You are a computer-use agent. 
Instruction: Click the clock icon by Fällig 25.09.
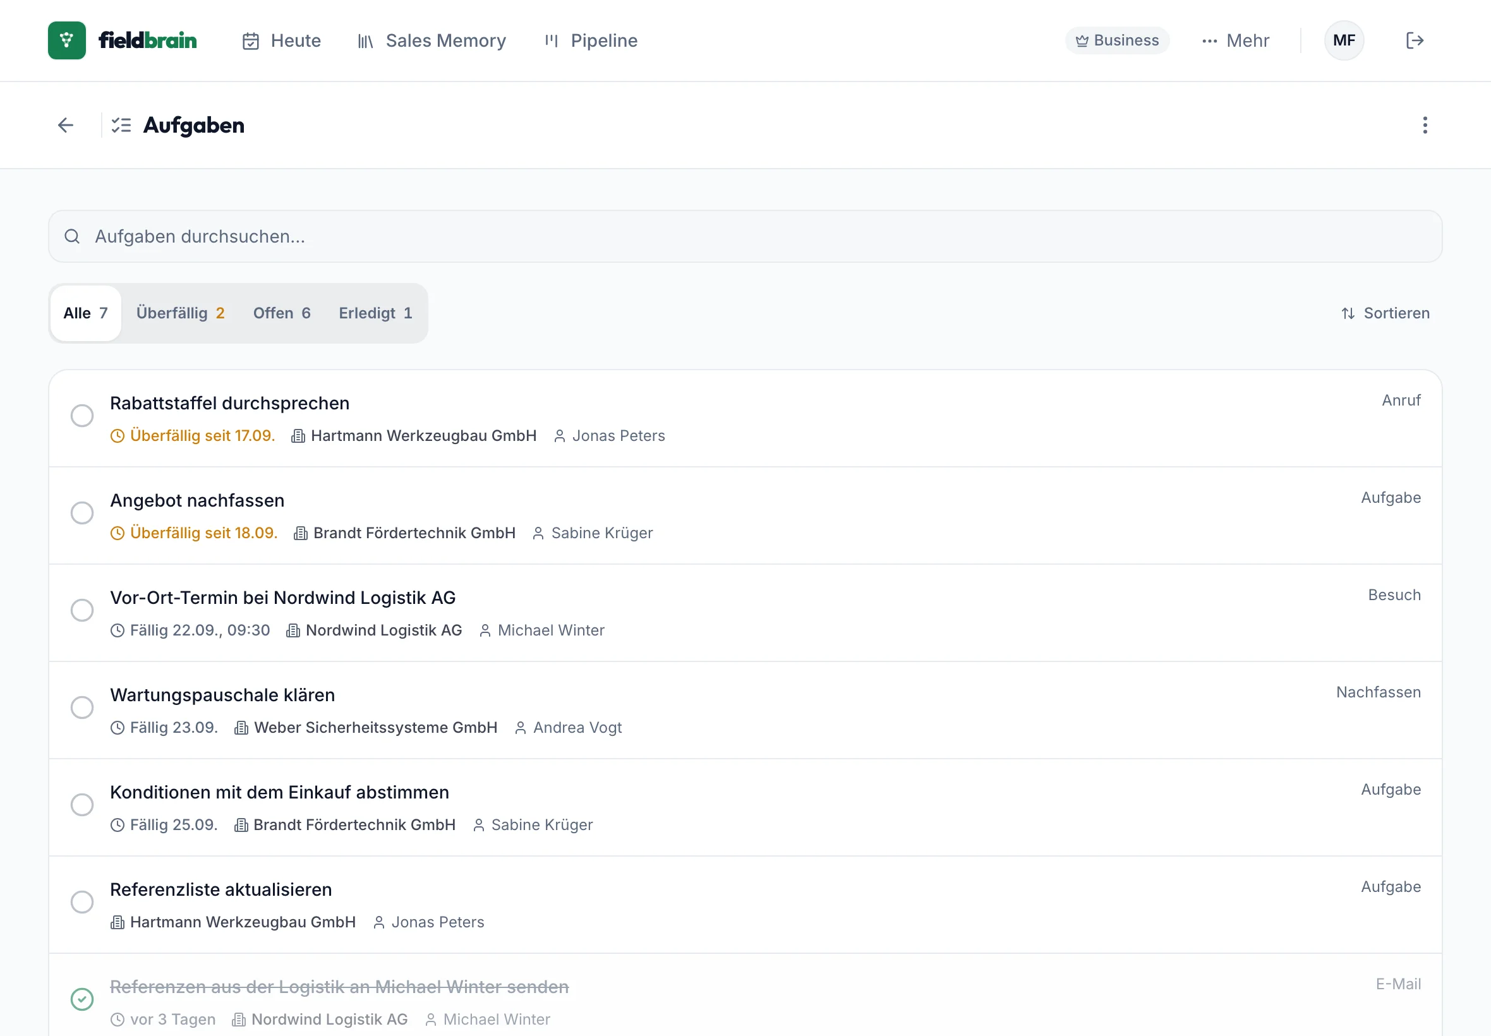tap(117, 826)
